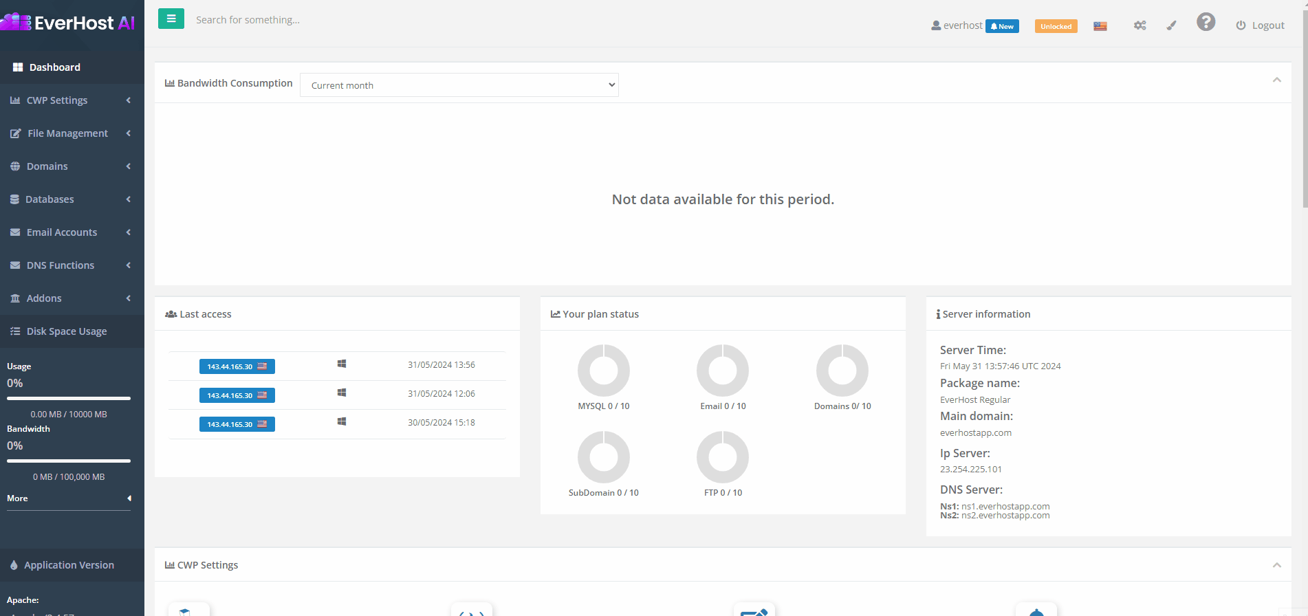This screenshot has width=1308, height=616.
Task: Open the settings gears icon in header
Action: click(1140, 25)
